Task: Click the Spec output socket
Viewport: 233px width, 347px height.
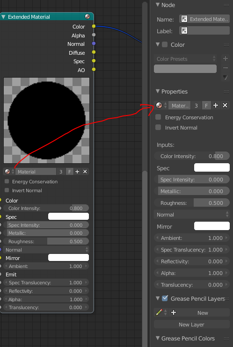Action: point(94,61)
